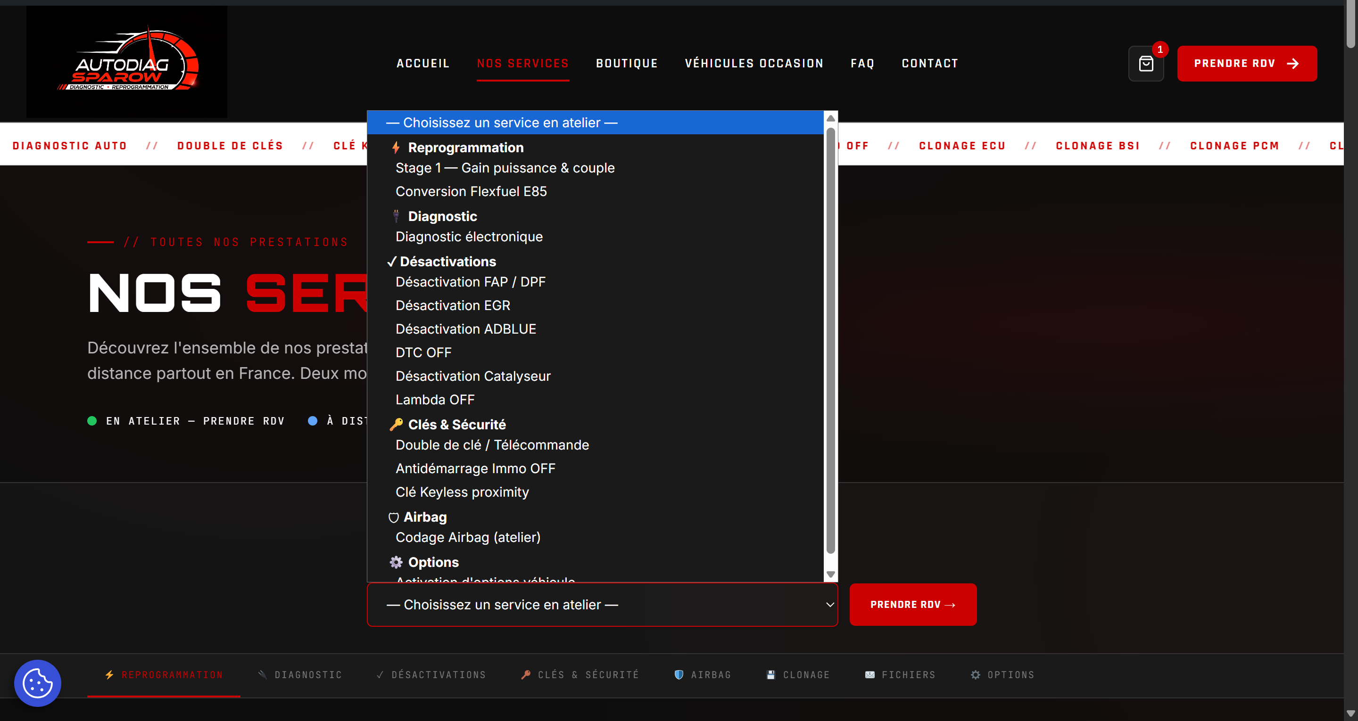Select placeholder 'Choisissez un service en atelier' option
The height and width of the screenshot is (721, 1358).
(x=595, y=122)
